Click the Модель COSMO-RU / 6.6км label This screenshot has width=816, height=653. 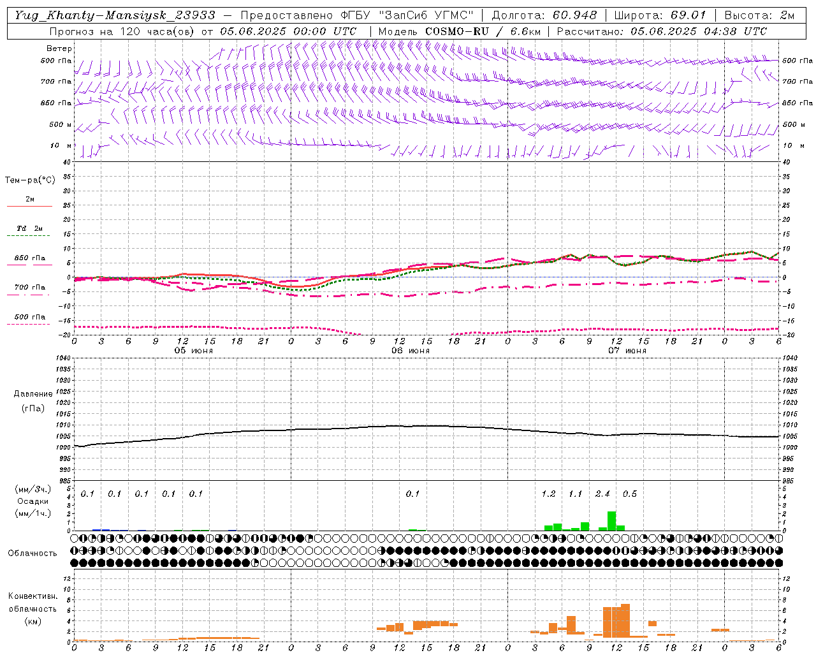tap(460, 31)
